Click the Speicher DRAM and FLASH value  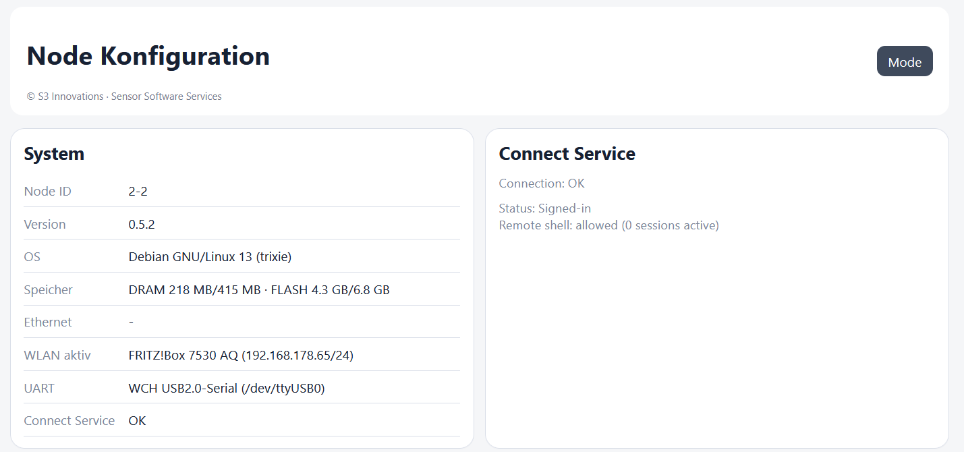pyautogui.click(x=259, y=290)
